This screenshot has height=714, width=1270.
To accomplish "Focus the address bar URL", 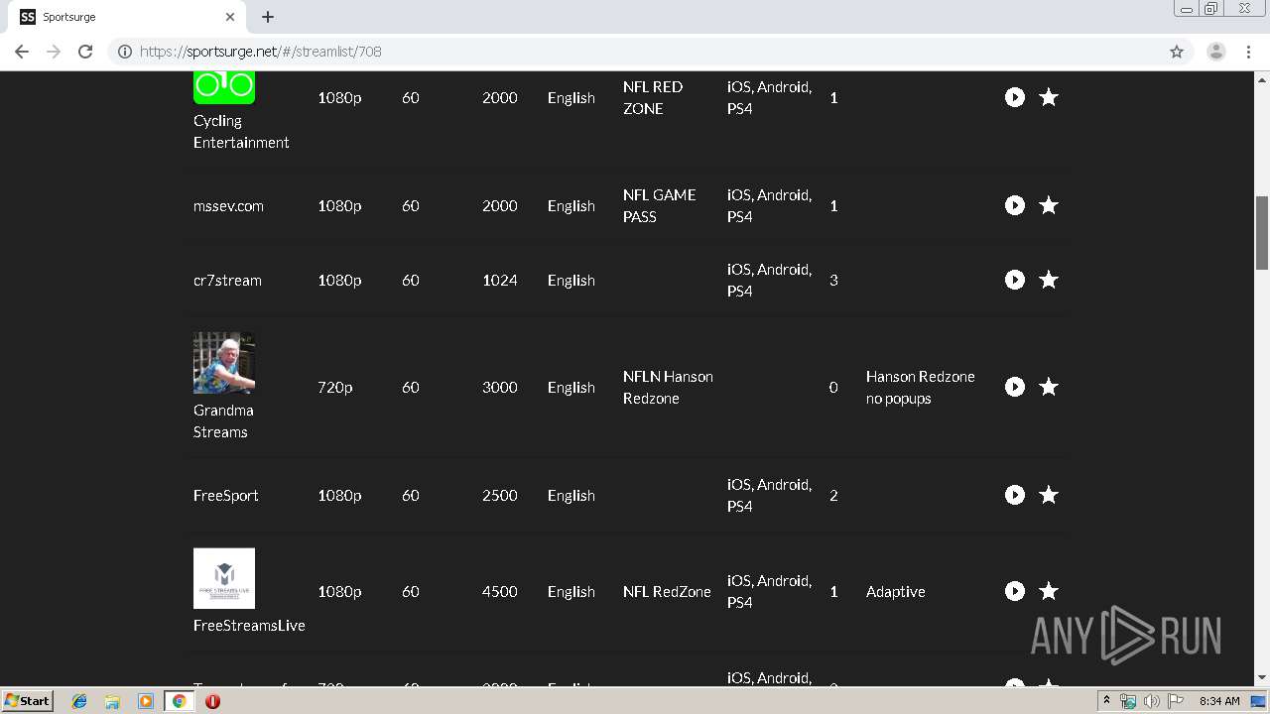I will click(x=260, y=52).
